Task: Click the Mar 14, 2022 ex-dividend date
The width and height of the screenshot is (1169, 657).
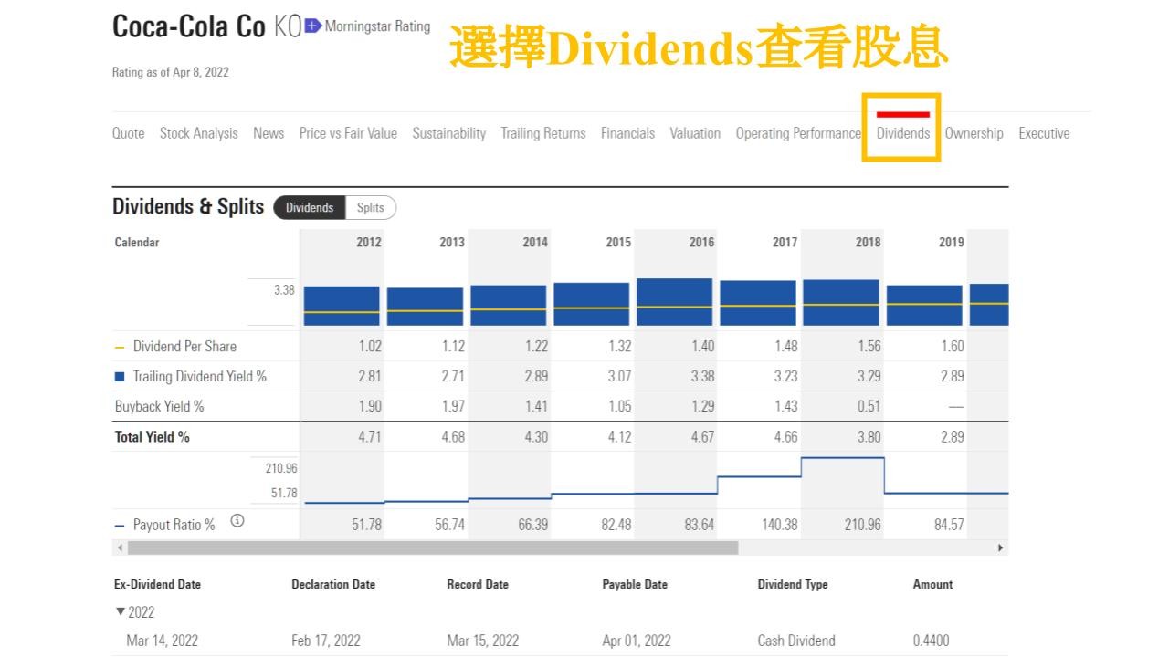Action: point(162,641)
